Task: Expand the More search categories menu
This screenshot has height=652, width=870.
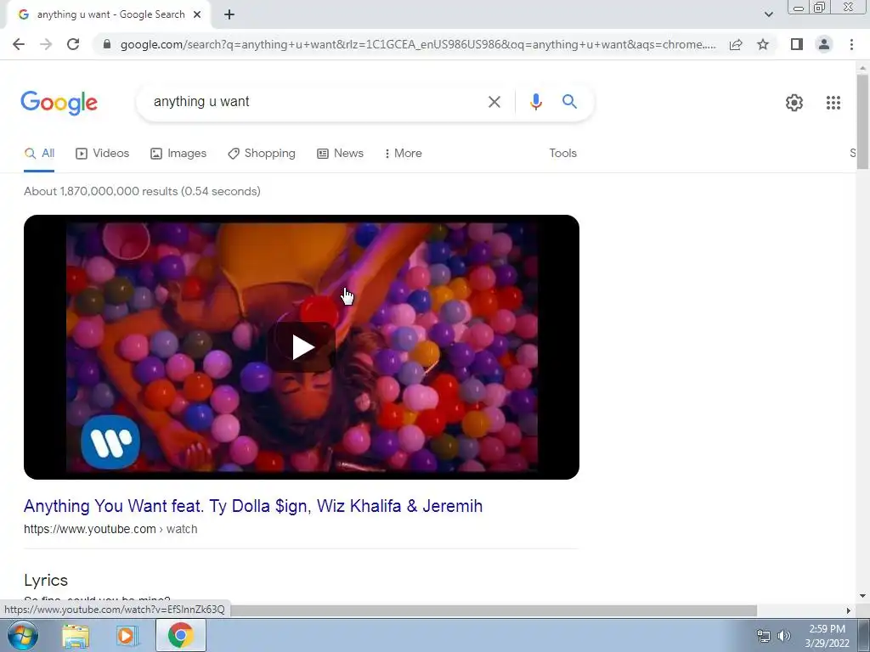Action: (404, 154)
